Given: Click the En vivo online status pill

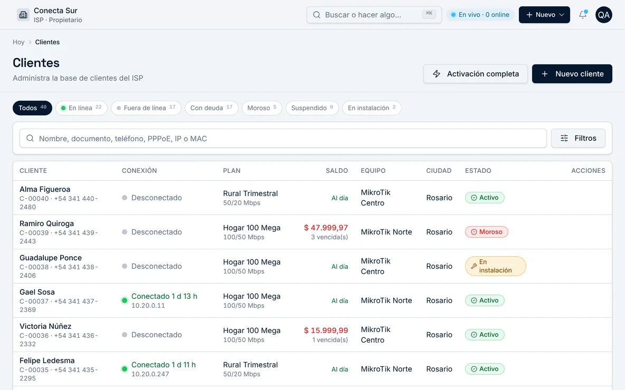Looking at the screenshot, I should [480, 15].
